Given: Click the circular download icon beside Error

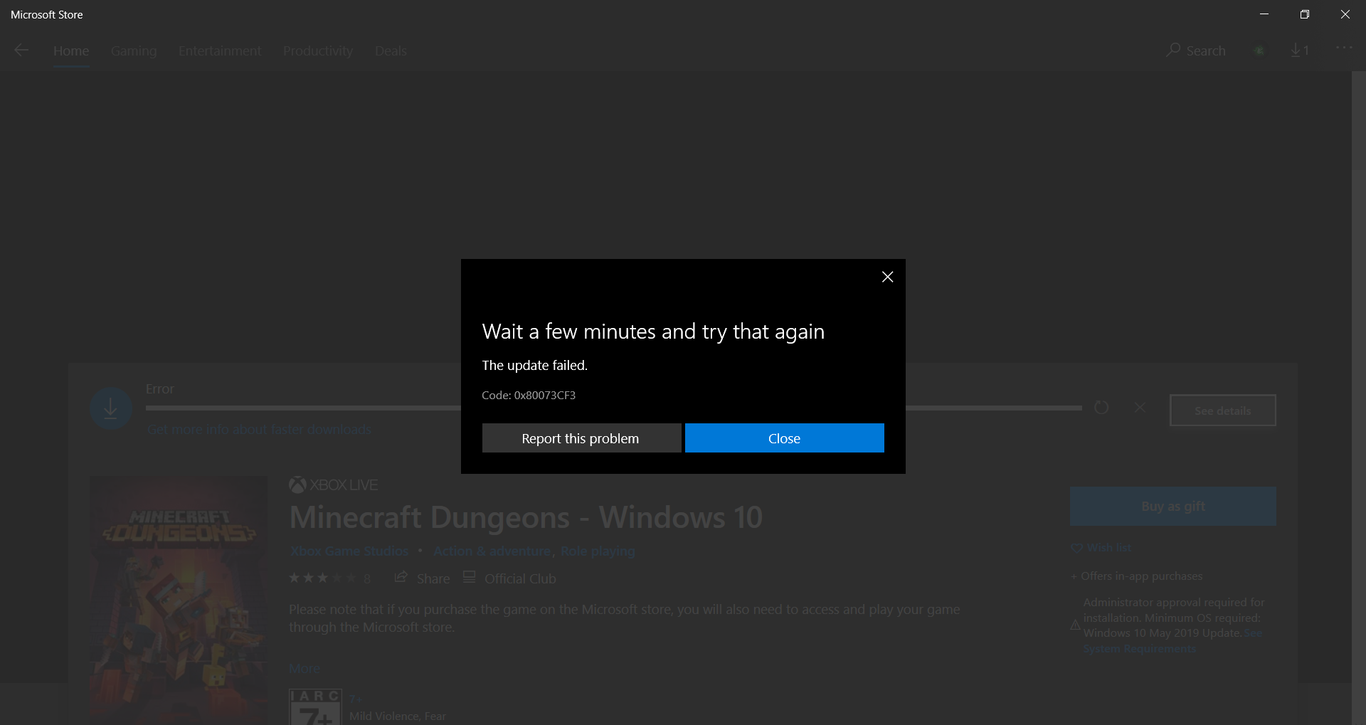Looking at the screenshot, I should (111, 408).
